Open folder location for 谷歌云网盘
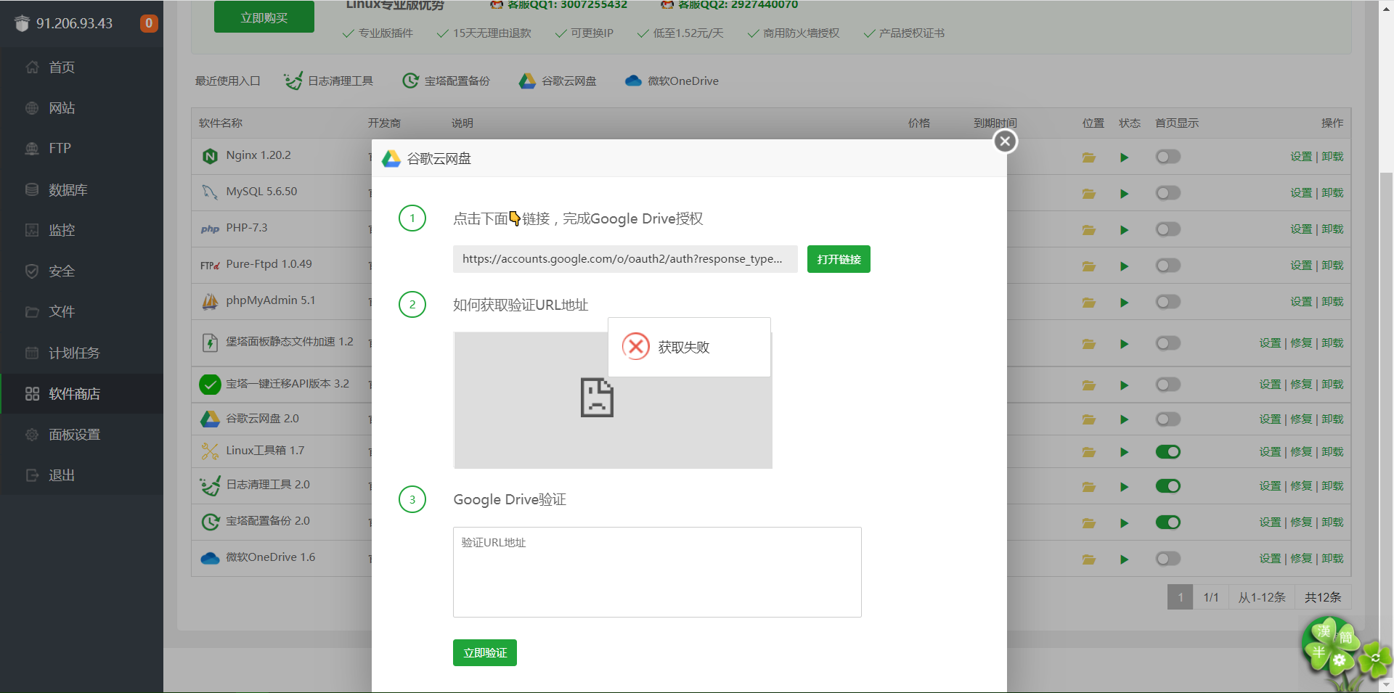 pos(1089,419)
